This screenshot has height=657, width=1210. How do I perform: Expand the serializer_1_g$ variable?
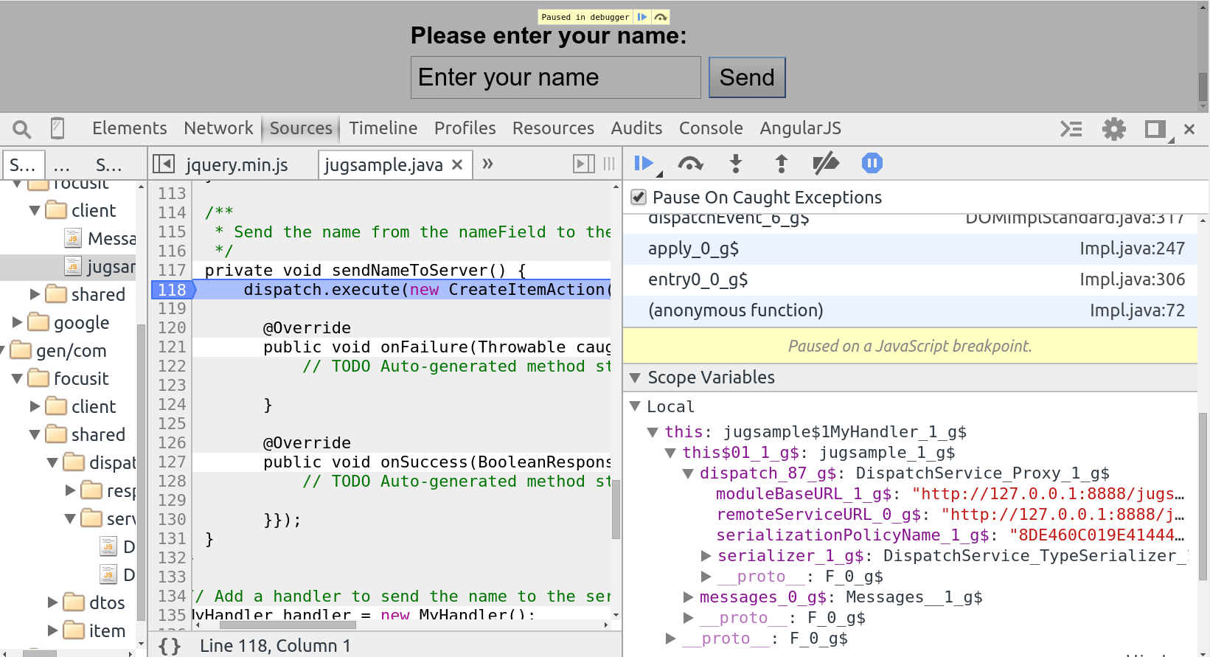pyautogui.click(x=706, y=556)
